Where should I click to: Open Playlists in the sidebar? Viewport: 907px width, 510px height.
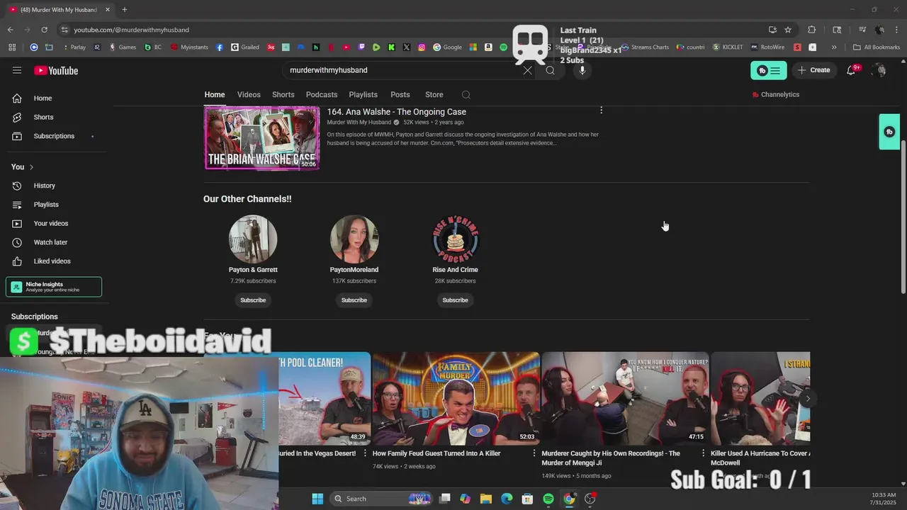click(55, 205)
